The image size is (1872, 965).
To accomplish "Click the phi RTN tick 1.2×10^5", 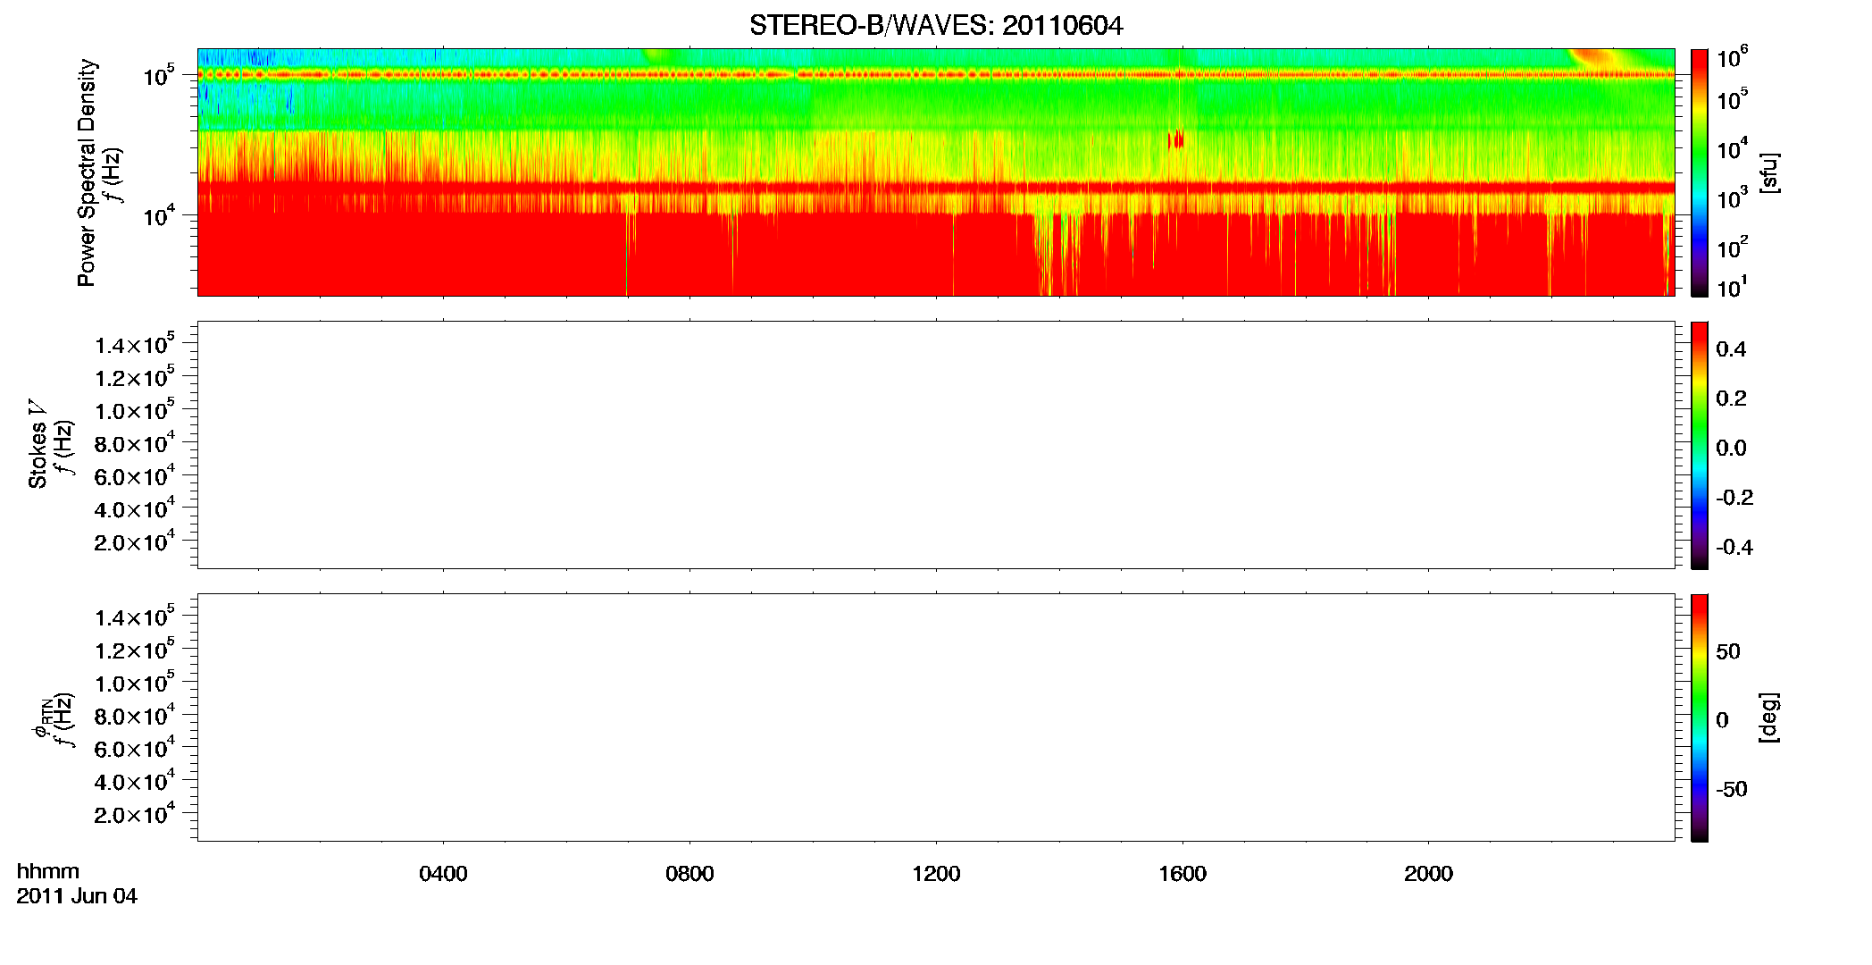I will tap(136, 650).
